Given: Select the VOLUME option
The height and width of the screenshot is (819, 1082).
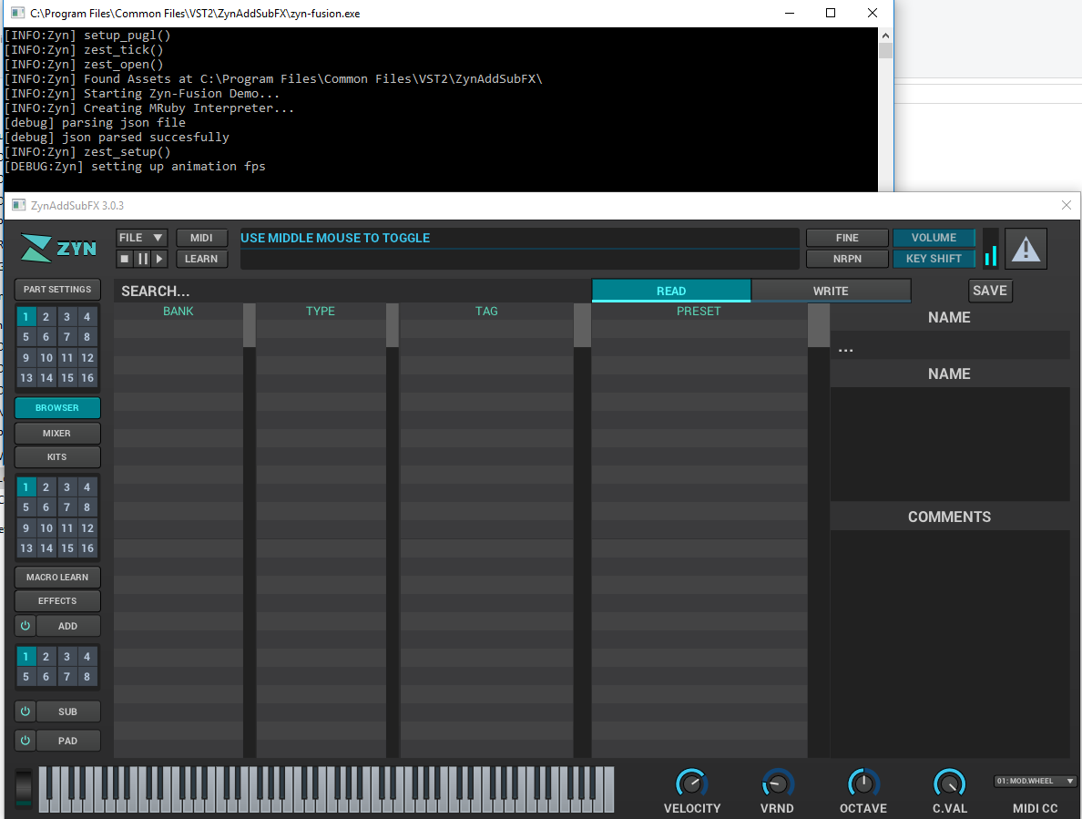Looking at the screenshot, I should (934, 238).
